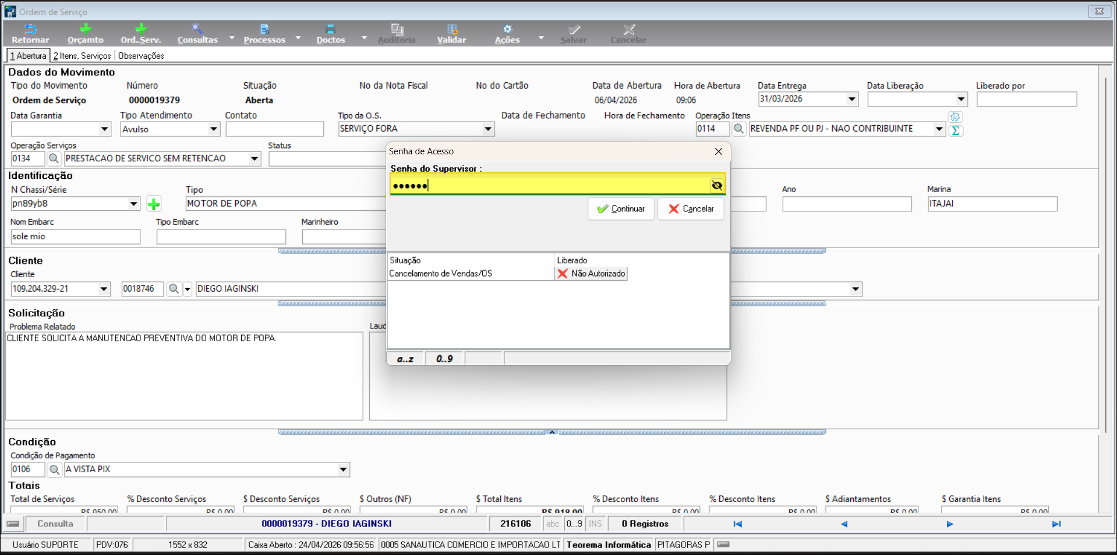Click the Retornar toolbar icon
The width and height of the screenshot is (1117, 555).
[x=30, y=34]
